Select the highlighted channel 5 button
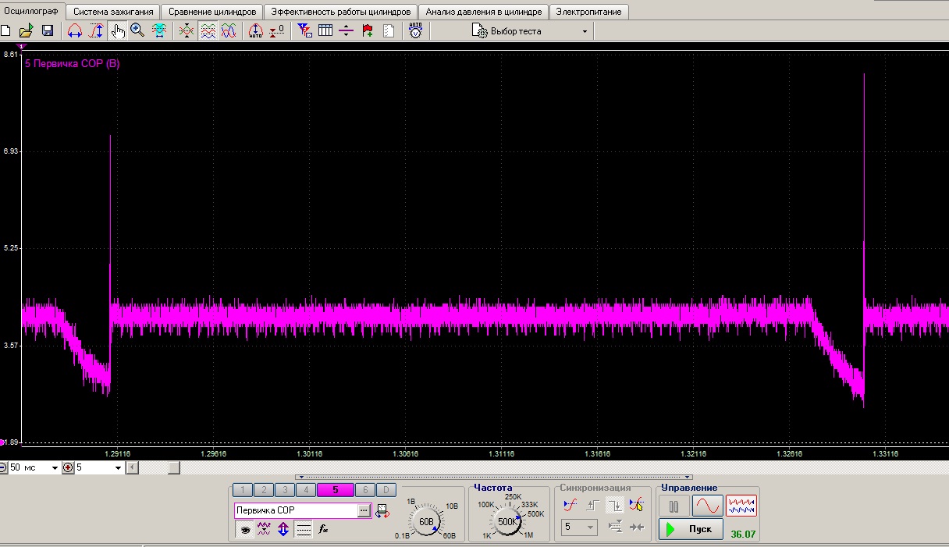Image resolution: width=949 pixels, height=547 pixels. pos(335,490)
